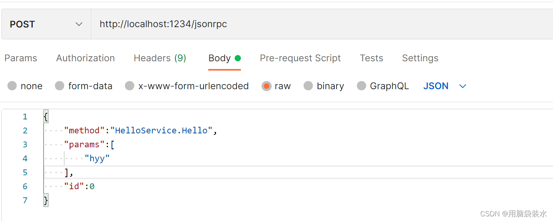Go to the Headers (9) tab

pos(160,58)
